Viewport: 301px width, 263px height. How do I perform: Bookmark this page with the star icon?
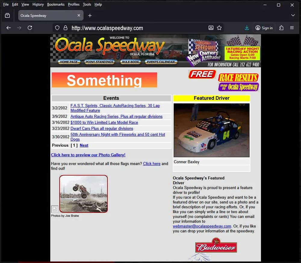[219, 28]
